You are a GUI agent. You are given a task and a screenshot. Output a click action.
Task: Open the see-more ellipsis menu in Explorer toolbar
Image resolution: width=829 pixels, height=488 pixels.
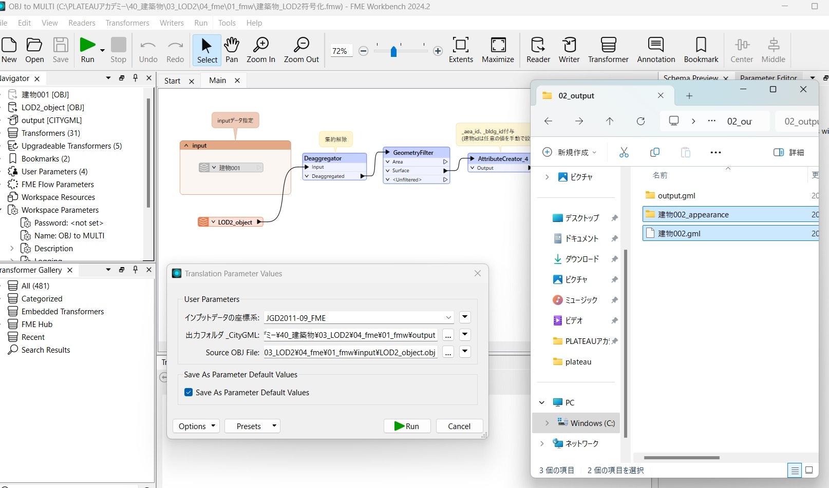(715, 152)
